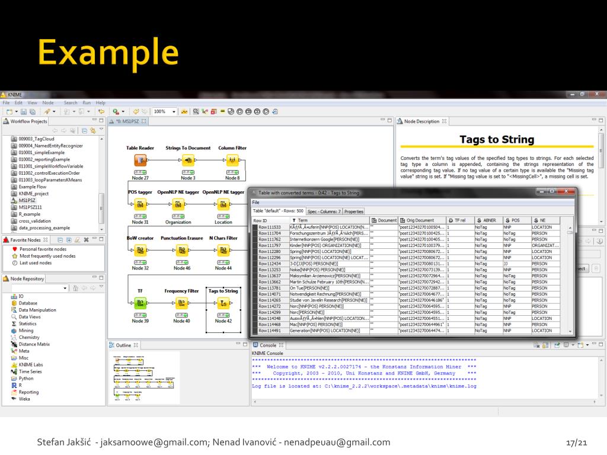Click the Database category icon in Node Repository

point(14,303)
